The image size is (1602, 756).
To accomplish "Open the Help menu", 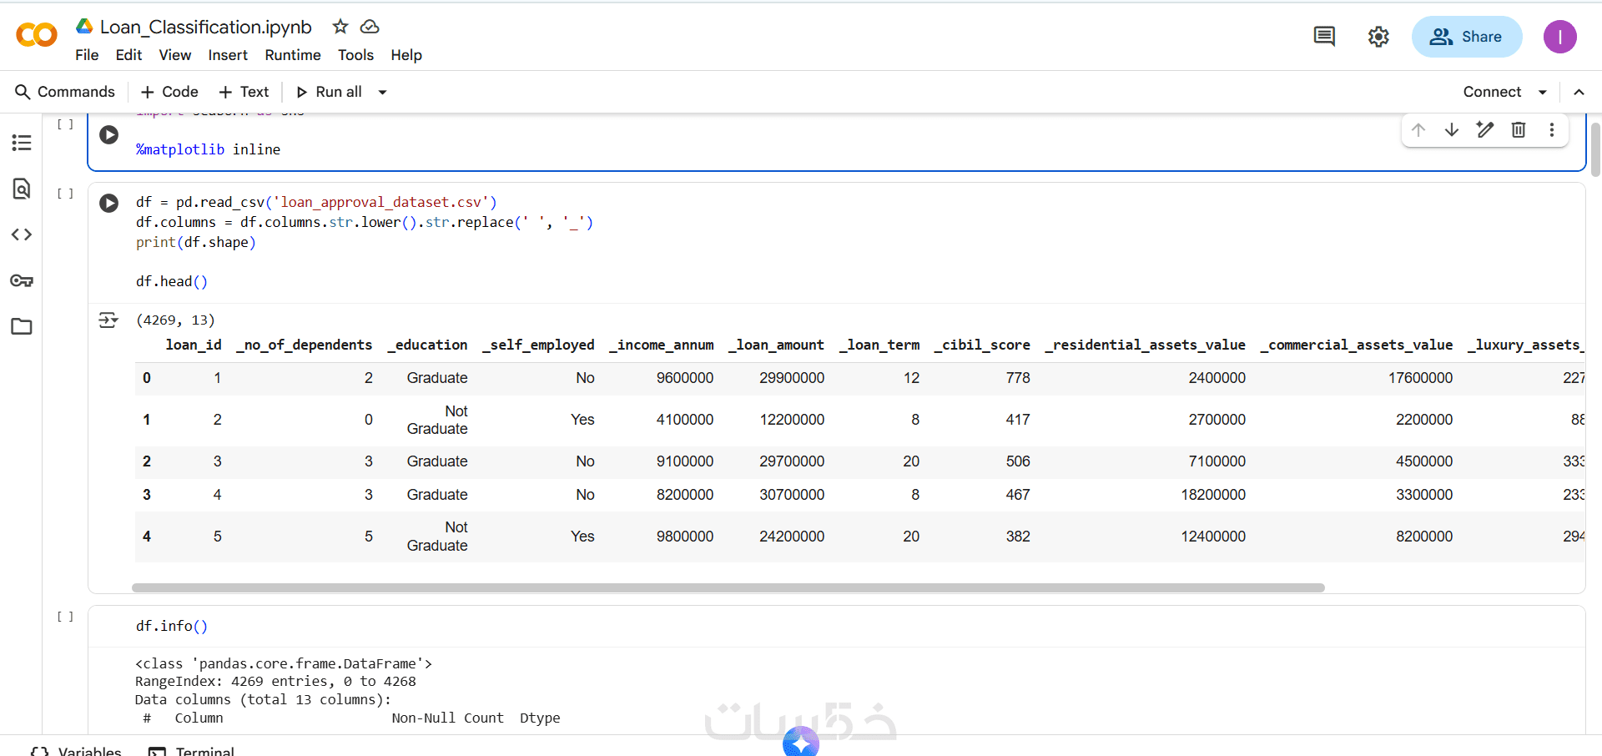I will 406,55.
